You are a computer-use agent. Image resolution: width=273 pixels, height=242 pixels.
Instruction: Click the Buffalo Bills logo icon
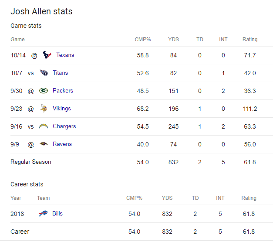(43, 213)
